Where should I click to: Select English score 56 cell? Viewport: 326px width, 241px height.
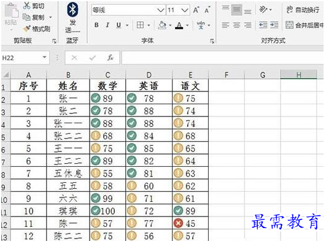pos(149,235)
